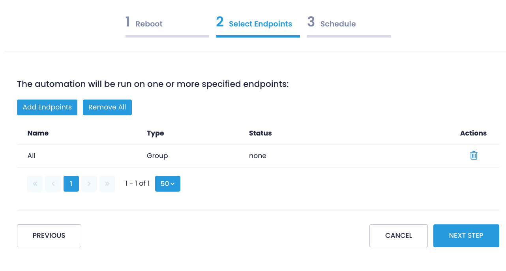Viewport: 506px width, 271px height.
Task: Click the Add Endpoints button
Action: (47, 107)
